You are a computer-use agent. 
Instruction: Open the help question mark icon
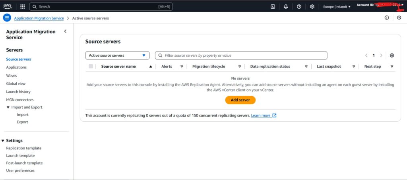[299, 7]
